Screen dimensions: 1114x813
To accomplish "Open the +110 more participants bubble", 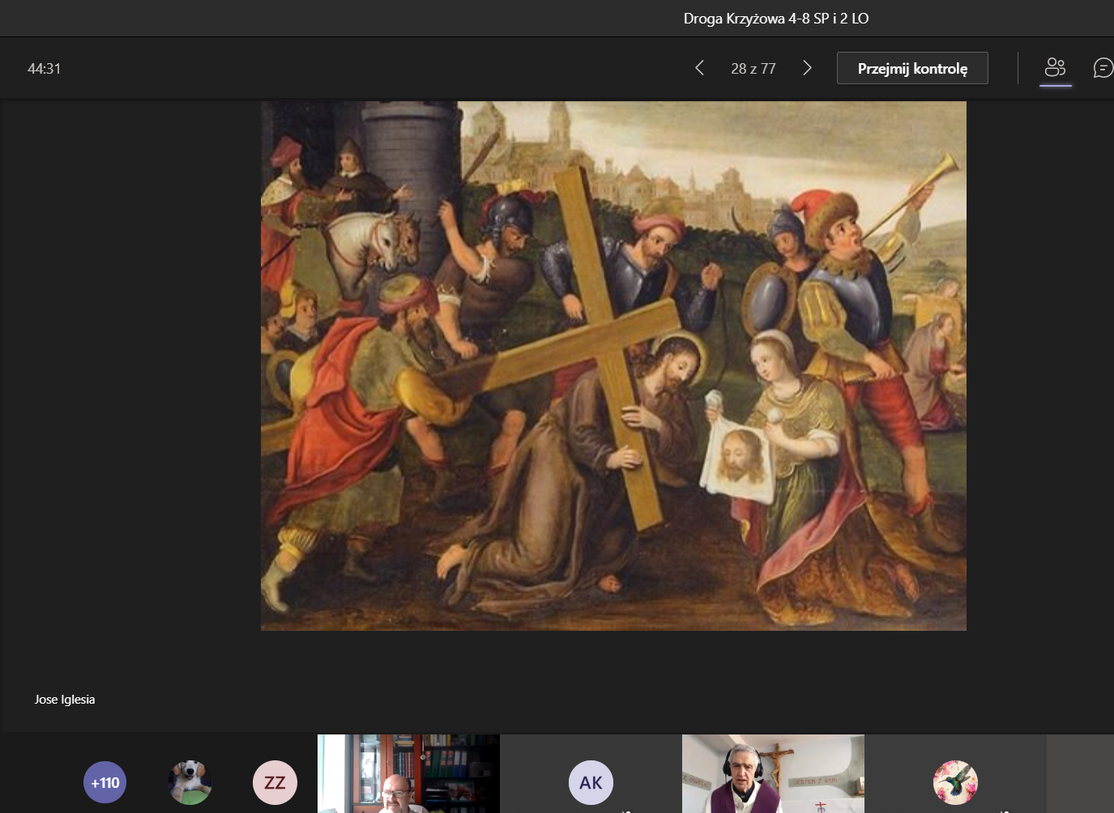I will (105, 782).
